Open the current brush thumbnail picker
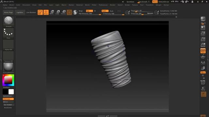The height and width of the screenshot is (117, 209). 8,21
